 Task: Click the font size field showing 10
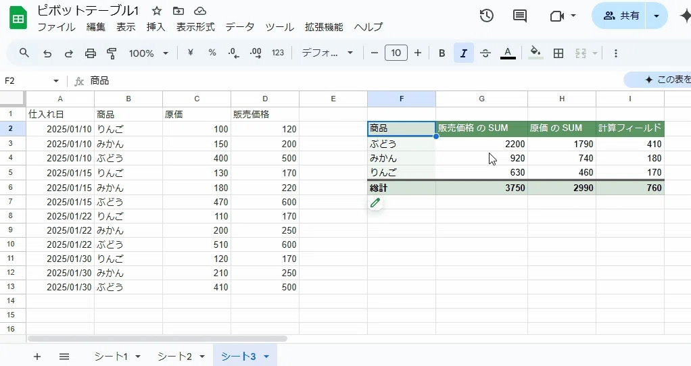coord(396,53)
